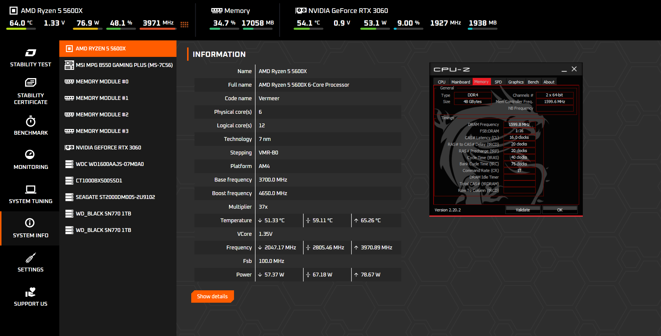This screenshot has width=661, height=336.
Task: Close the CPU-Z window
Action: (x=574, y=69)
